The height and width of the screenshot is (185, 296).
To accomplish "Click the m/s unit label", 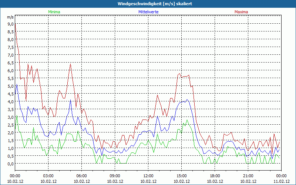I will (x=10, y=17).
